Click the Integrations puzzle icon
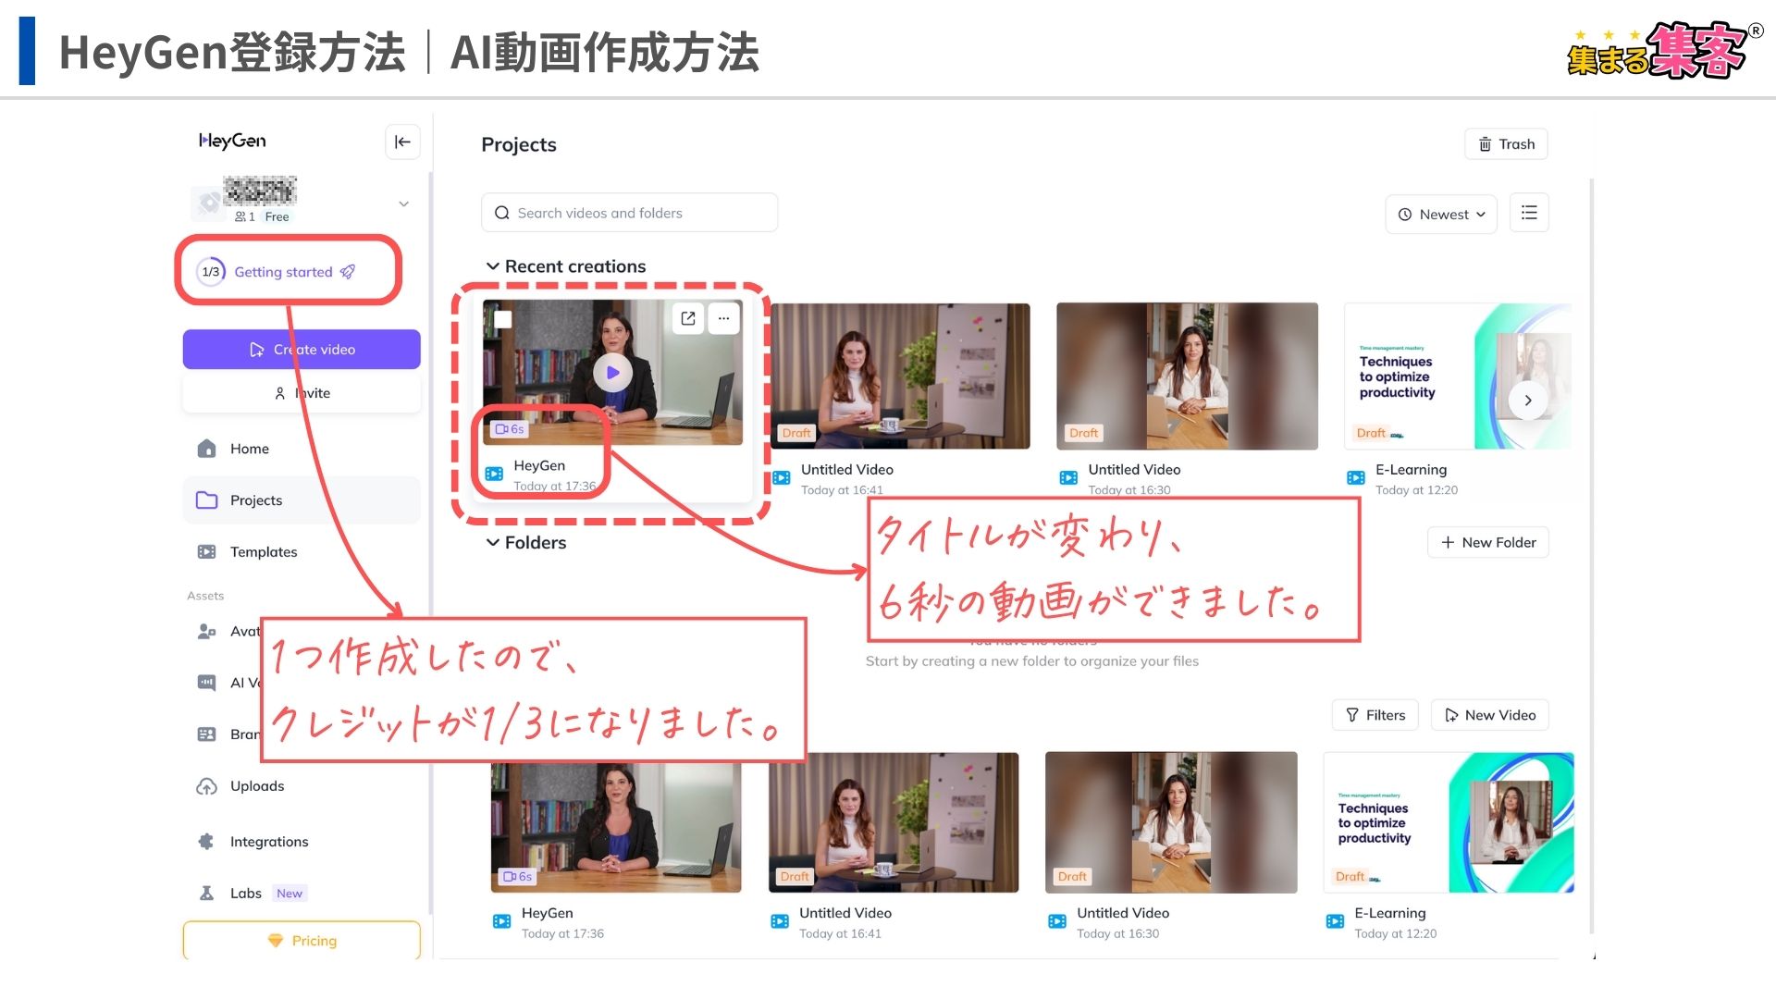The height and width of the screenshot is (999, 1776). (x=206, y=842)
